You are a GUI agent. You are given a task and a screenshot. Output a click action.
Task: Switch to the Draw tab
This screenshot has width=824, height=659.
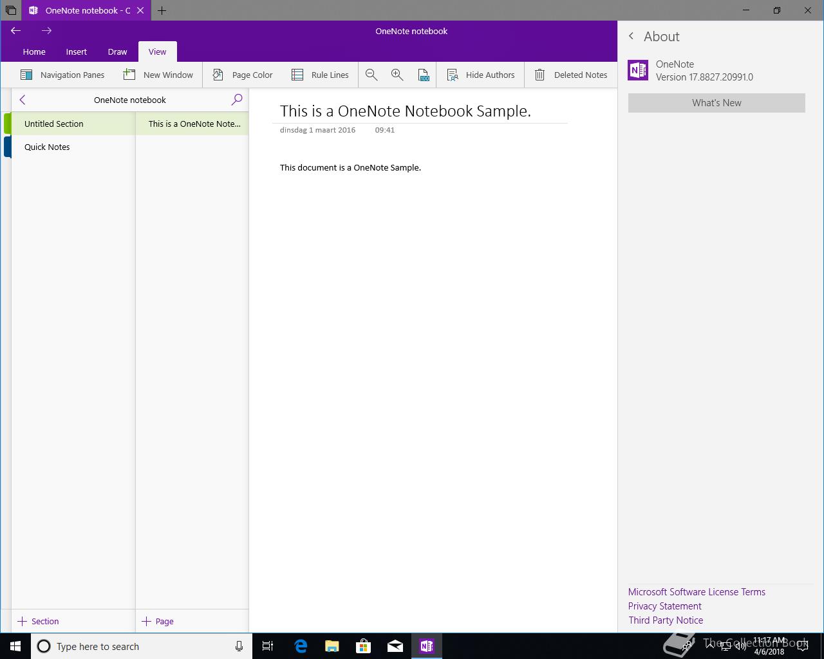pyautogui.click(x=117, y=51)
